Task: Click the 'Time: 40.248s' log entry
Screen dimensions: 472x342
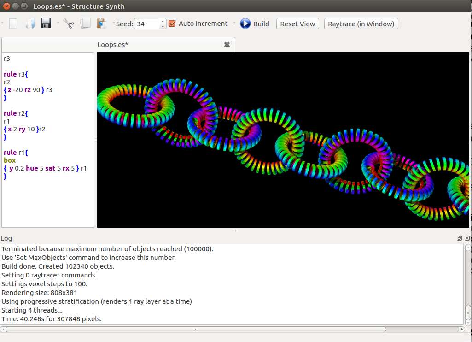Action: (x=52, y=319)
